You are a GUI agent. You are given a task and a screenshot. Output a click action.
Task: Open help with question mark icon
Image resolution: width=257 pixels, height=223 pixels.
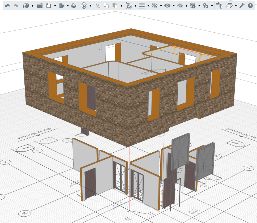(250, 6)
